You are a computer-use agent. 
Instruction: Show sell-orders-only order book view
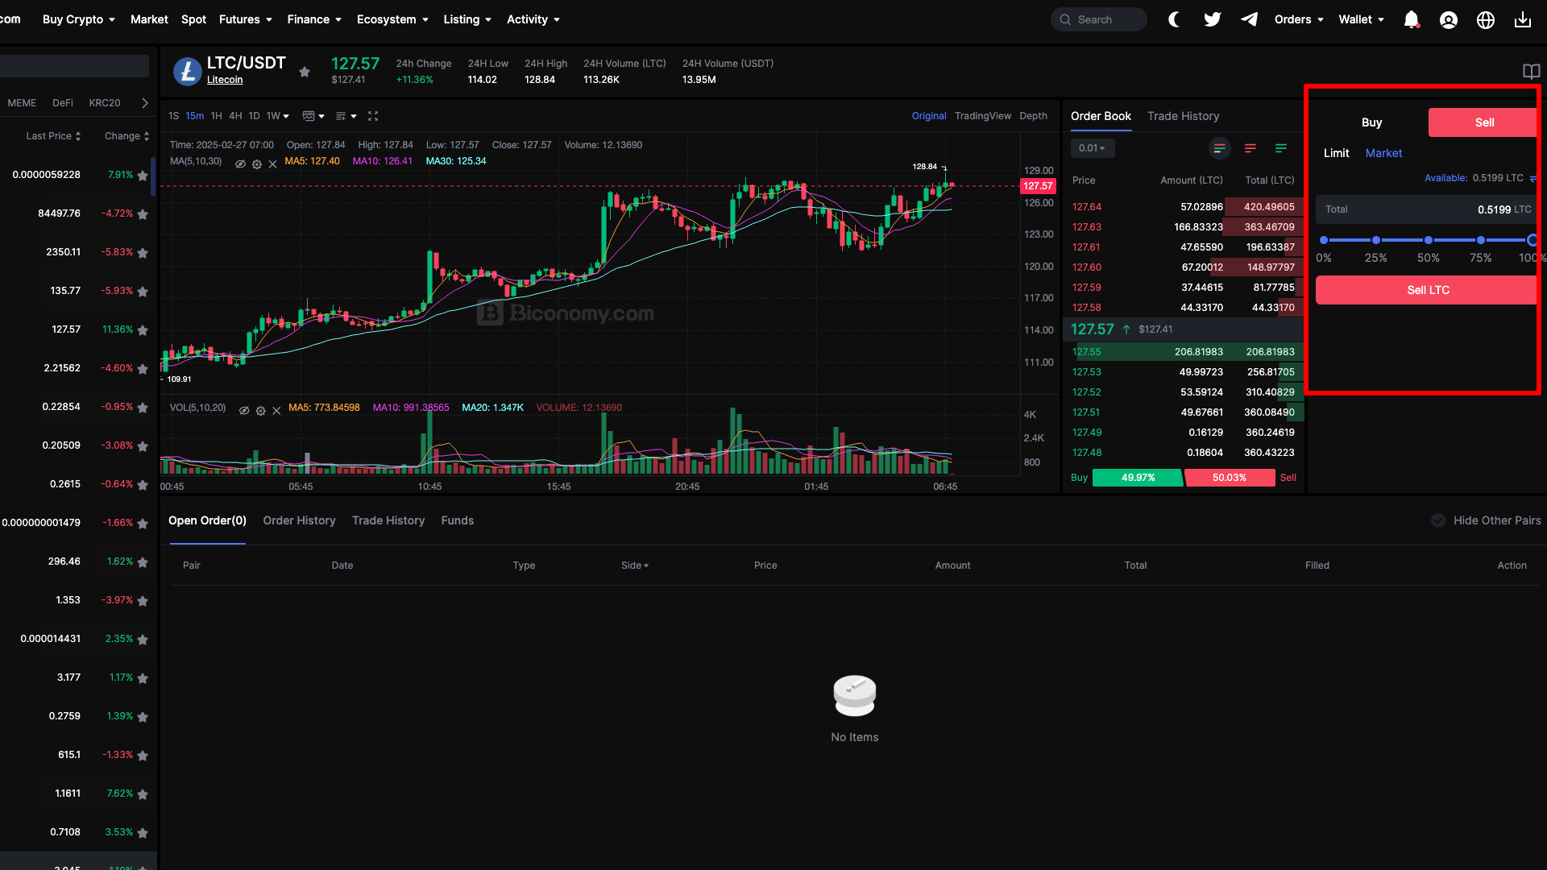click(x=1250, y=148)
